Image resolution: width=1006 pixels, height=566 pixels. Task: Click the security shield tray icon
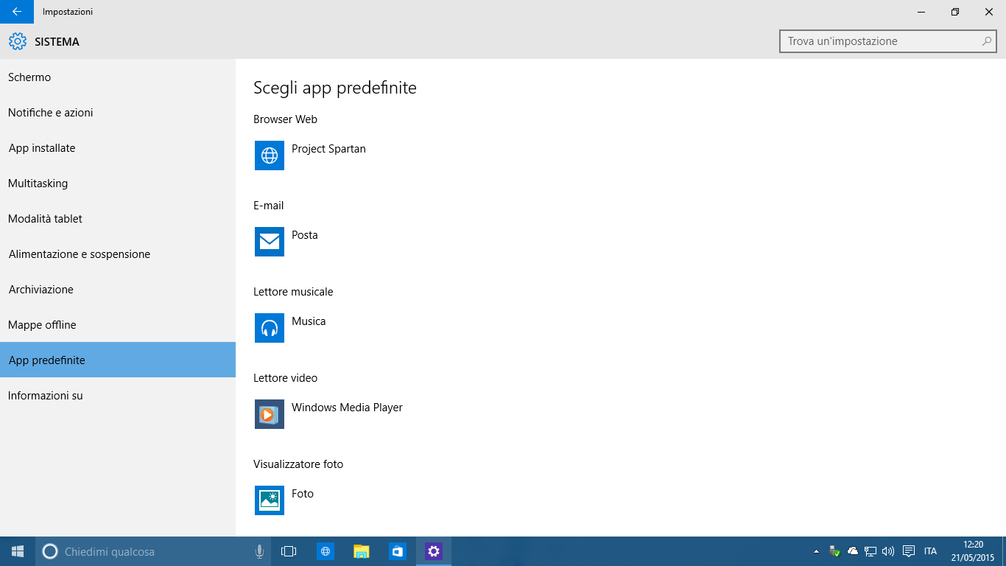834,551
